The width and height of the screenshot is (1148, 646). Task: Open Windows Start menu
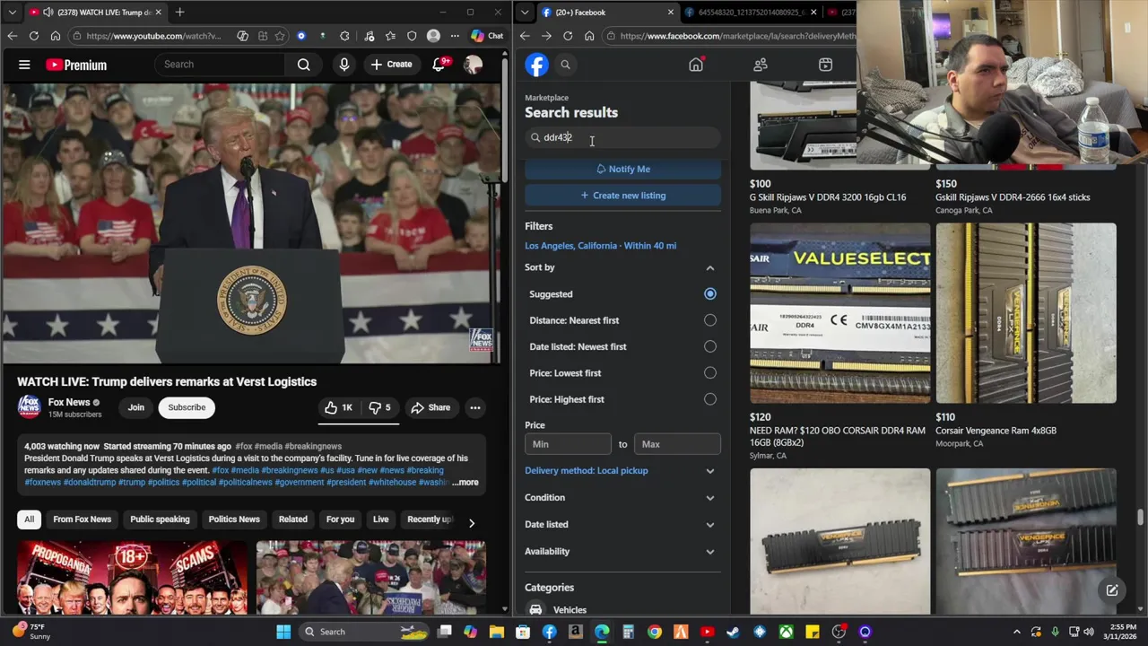(x=283, y=632)
